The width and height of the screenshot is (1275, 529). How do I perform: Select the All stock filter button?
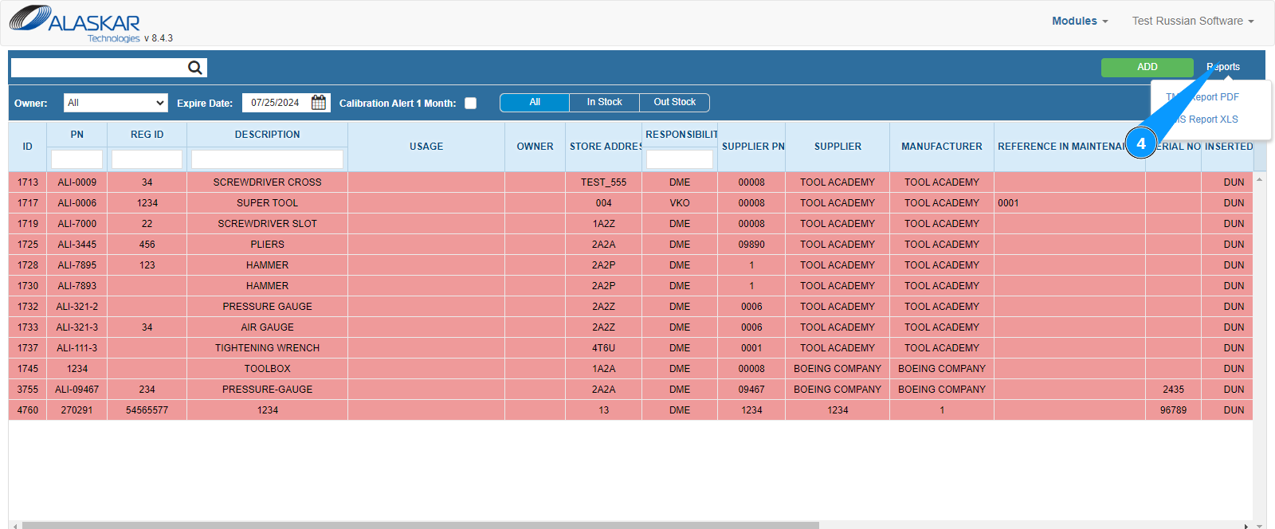535,102
